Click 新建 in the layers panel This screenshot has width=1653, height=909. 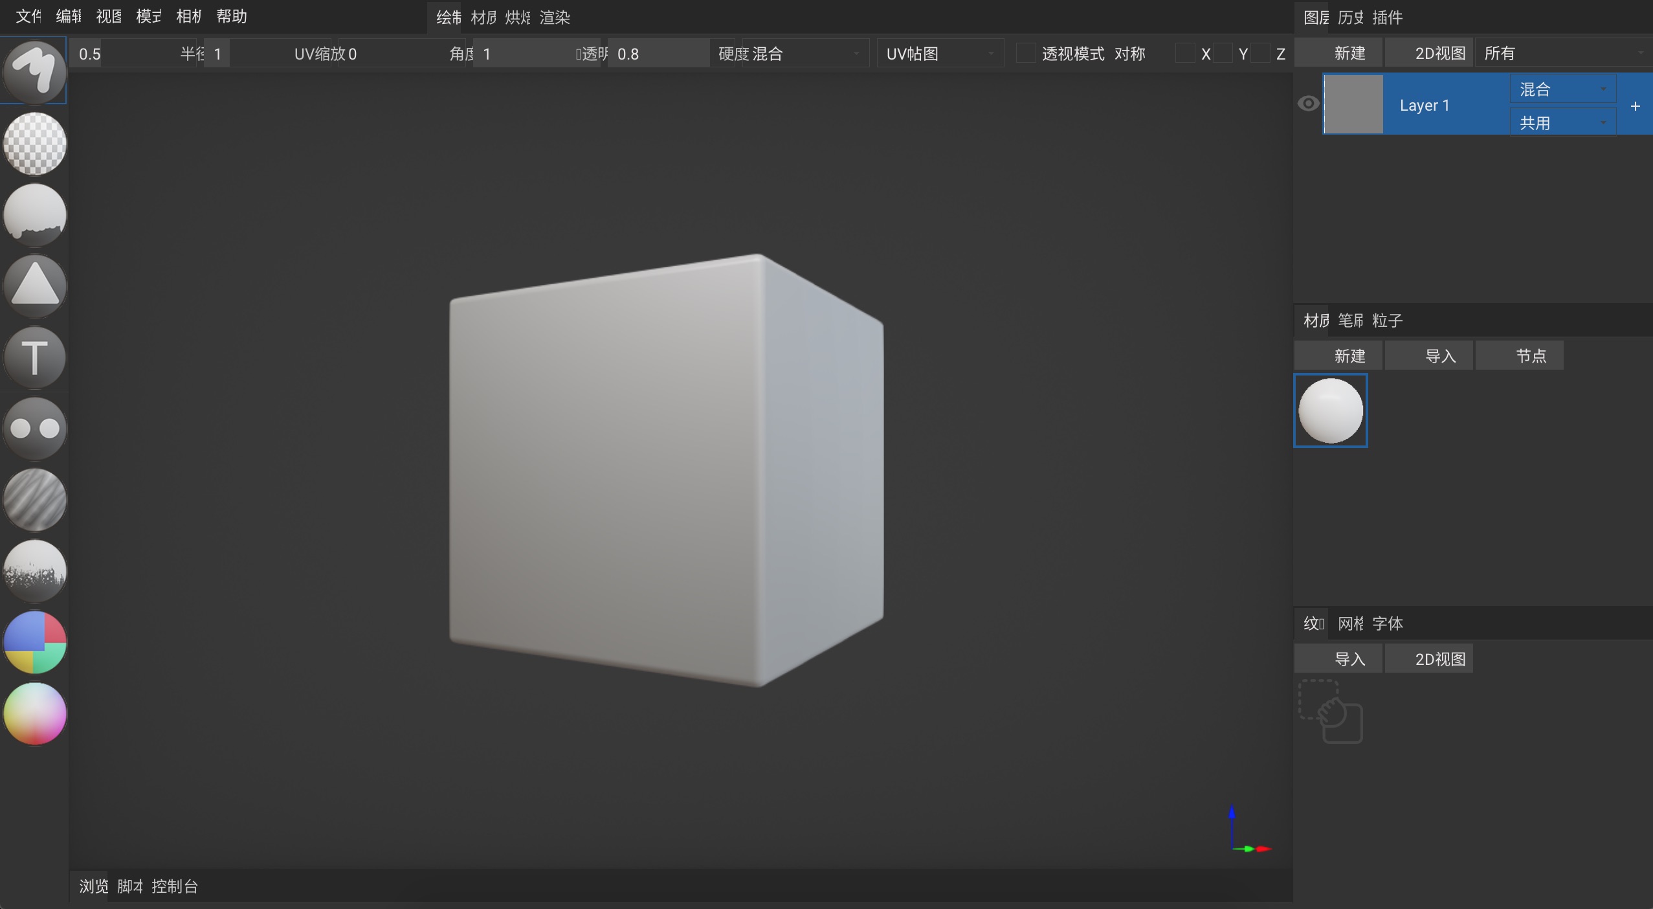1338,53
